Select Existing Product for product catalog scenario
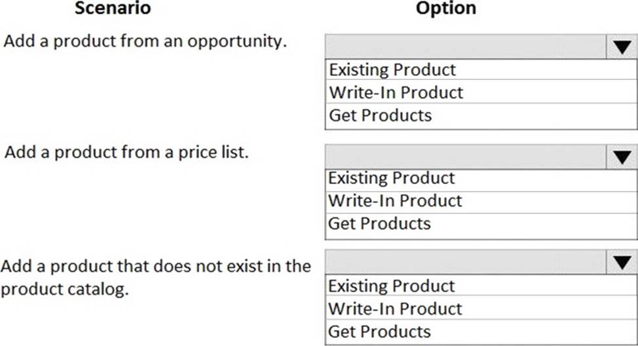638x346 pixels. click(x=392, y=286)
